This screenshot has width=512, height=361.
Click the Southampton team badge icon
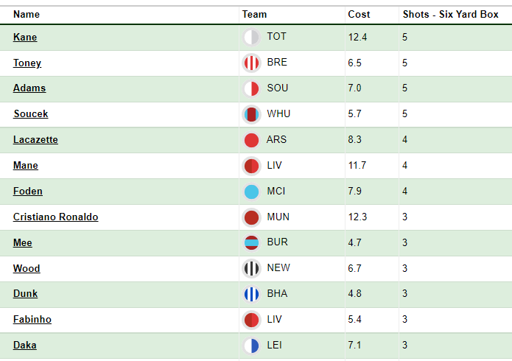click(251, 88)
